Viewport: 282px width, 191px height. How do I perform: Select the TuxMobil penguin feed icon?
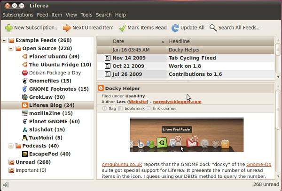click(x=25, y=138)
